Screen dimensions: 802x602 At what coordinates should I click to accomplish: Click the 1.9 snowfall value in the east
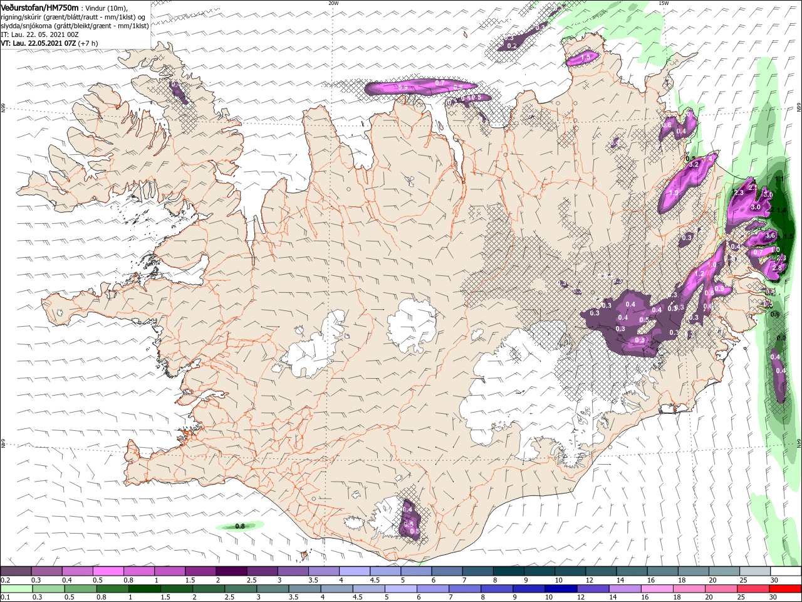[x=674, y=193]
